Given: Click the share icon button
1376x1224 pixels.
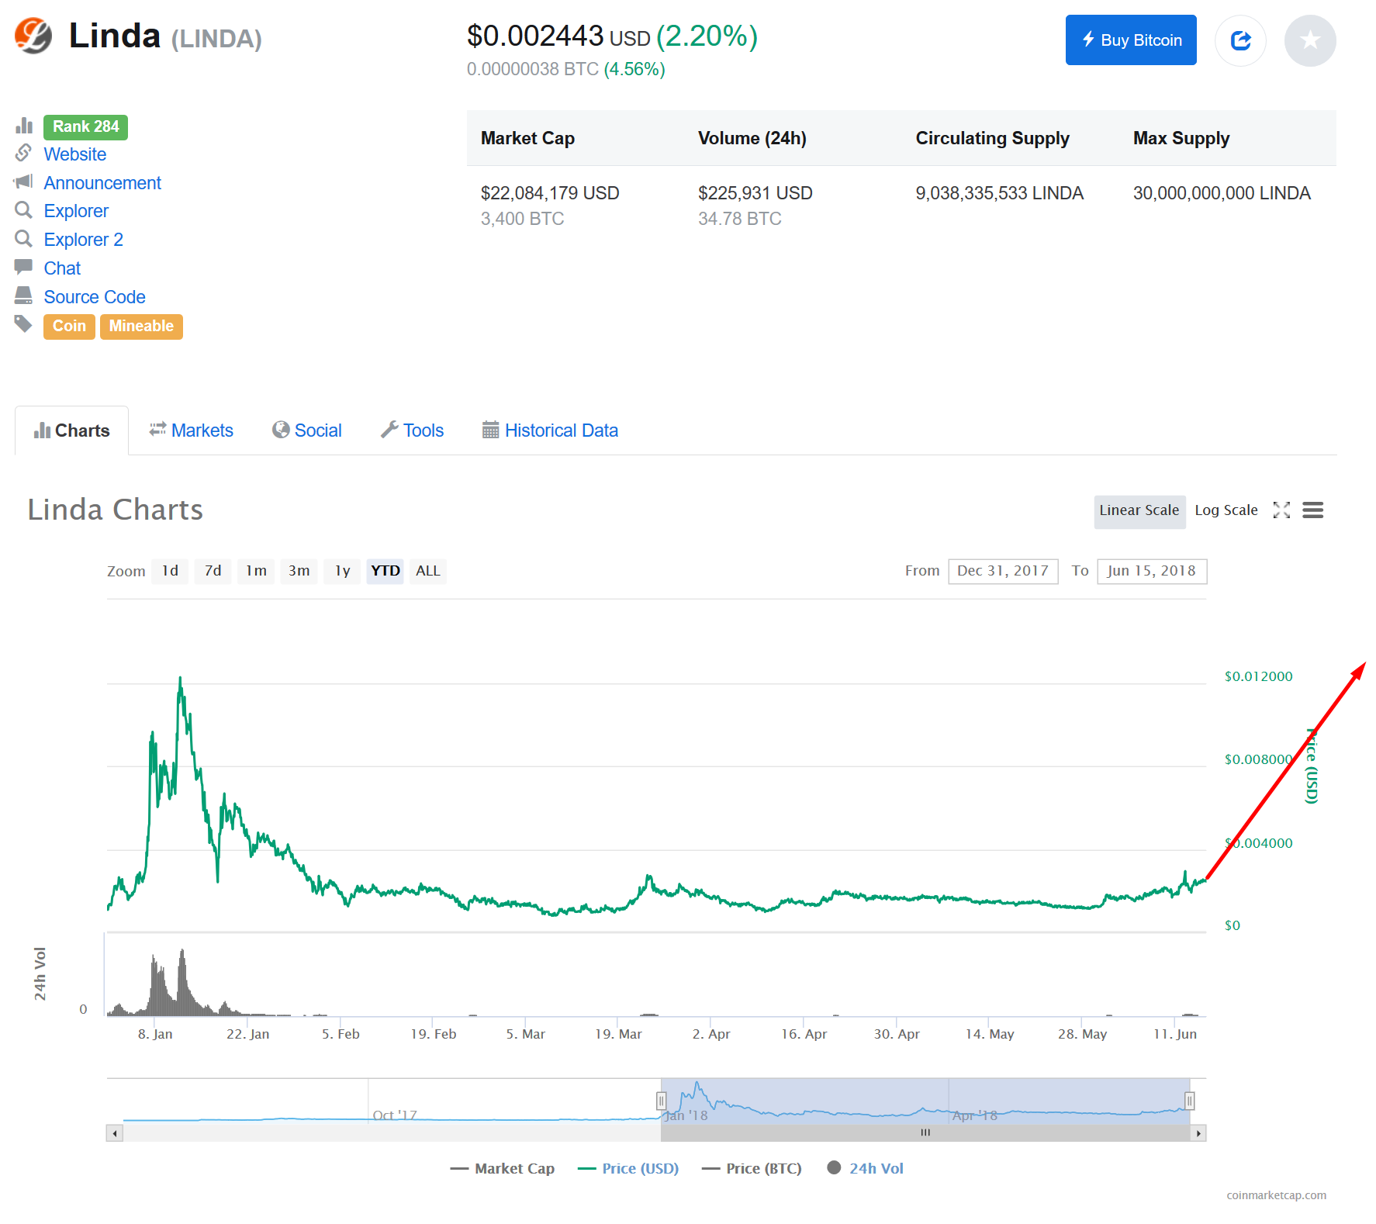Looking at the screenshot, I should [x=1240, y=40].
